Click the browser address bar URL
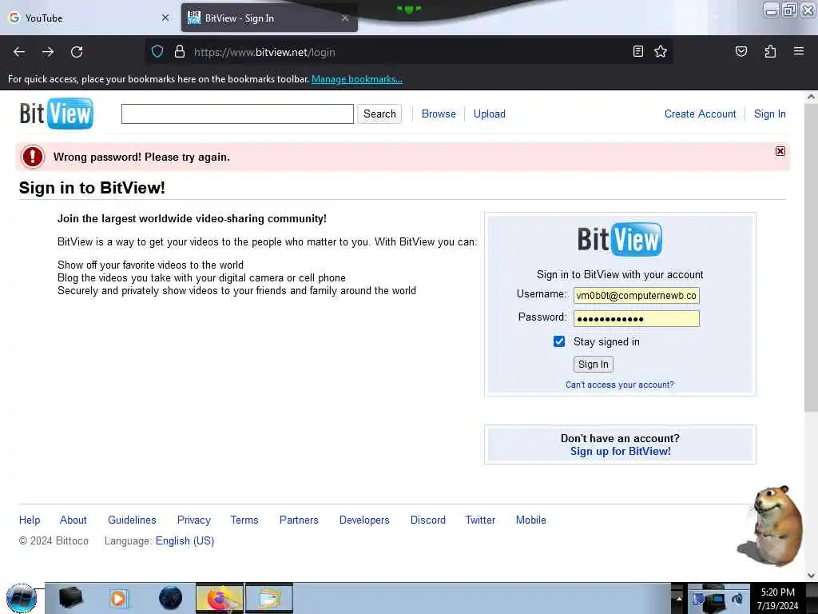818x614 pixels. click(x=264, y=52)
